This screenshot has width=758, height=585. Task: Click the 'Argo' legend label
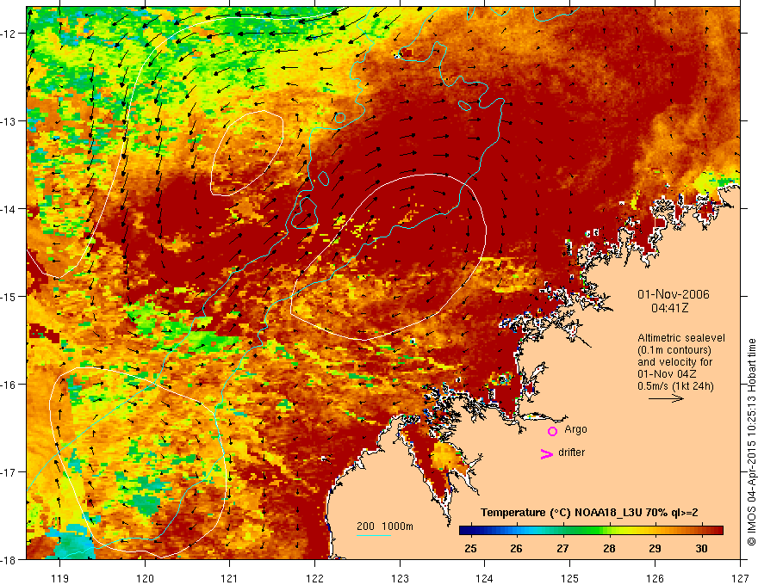[575, 429]
